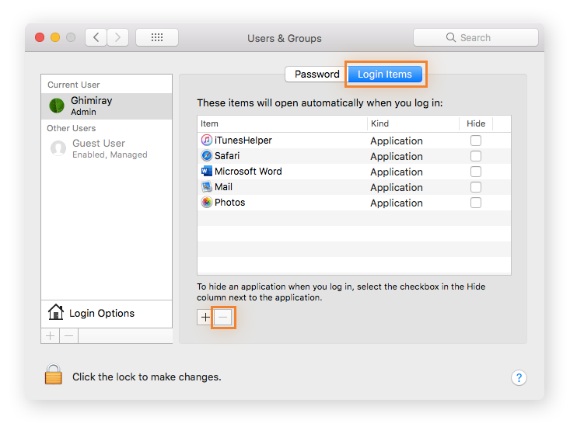Go back with the left arrow button
The height and width of the screenshot is (427, 570).
[96, 37]
